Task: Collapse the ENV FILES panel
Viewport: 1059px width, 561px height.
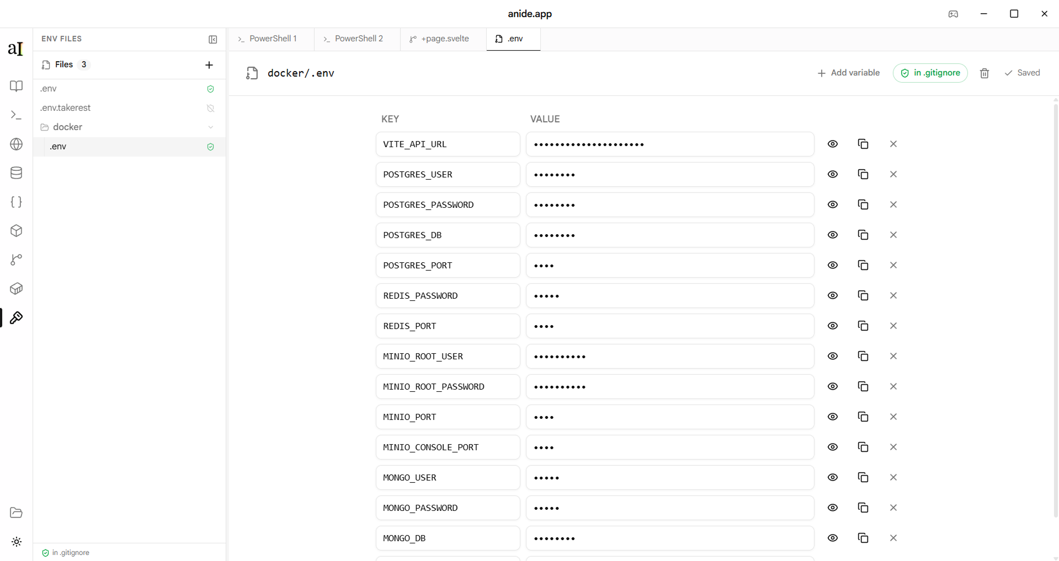Action: click(212, 39)
